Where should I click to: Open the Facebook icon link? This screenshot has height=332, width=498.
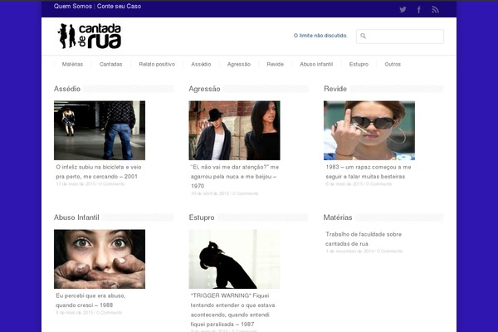(419, 9)
